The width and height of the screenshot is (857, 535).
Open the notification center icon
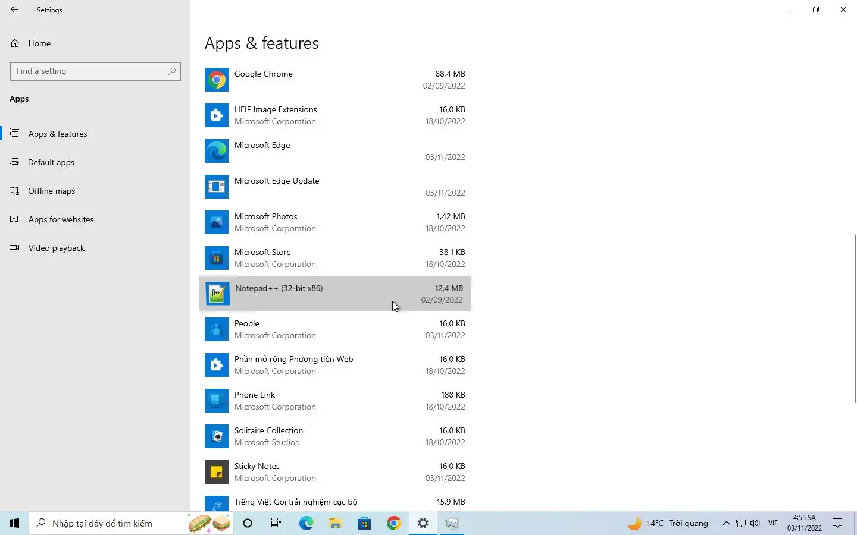[x=837, y=523]
